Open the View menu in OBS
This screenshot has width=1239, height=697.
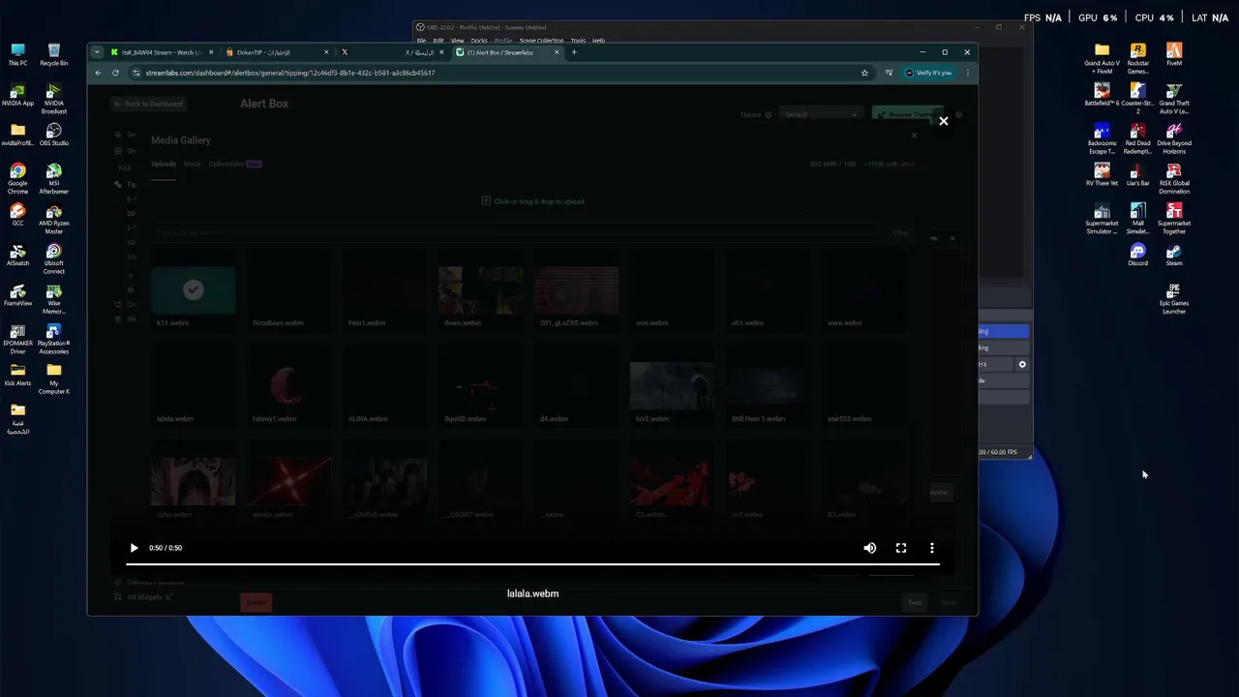(x=457, y=41)
